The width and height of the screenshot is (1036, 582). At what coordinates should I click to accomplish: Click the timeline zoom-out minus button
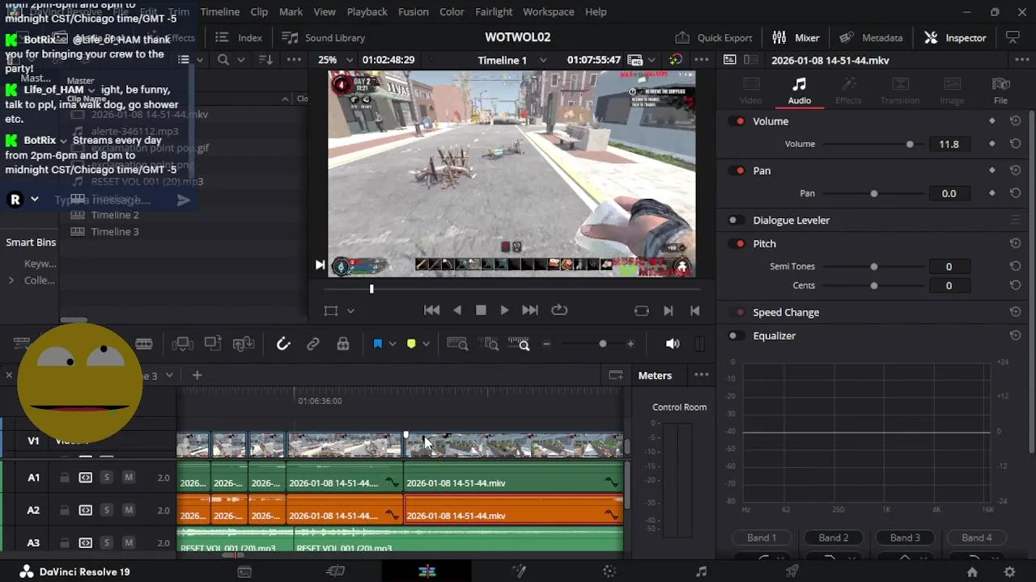point(546,344)
